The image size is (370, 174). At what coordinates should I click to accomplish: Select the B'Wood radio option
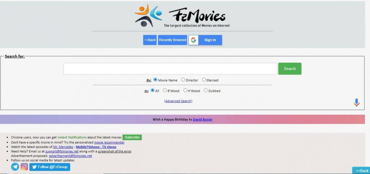tap(165, 90)
